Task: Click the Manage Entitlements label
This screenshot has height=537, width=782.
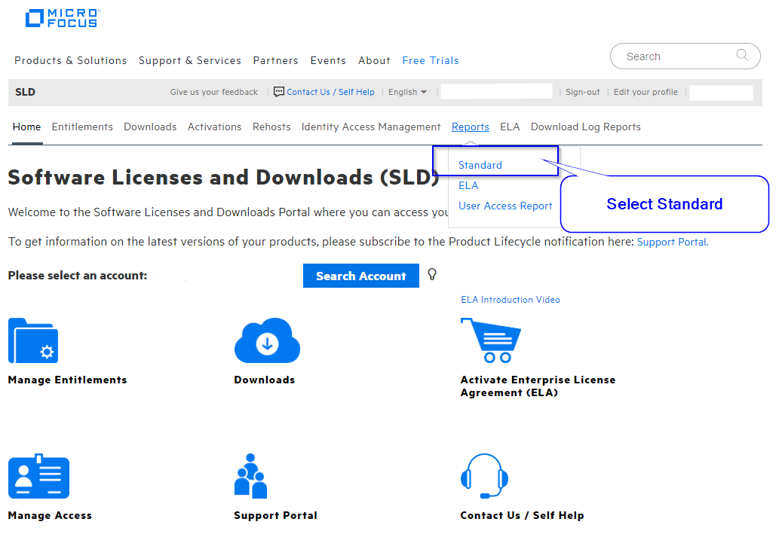Action: click(x=67, y=380)
